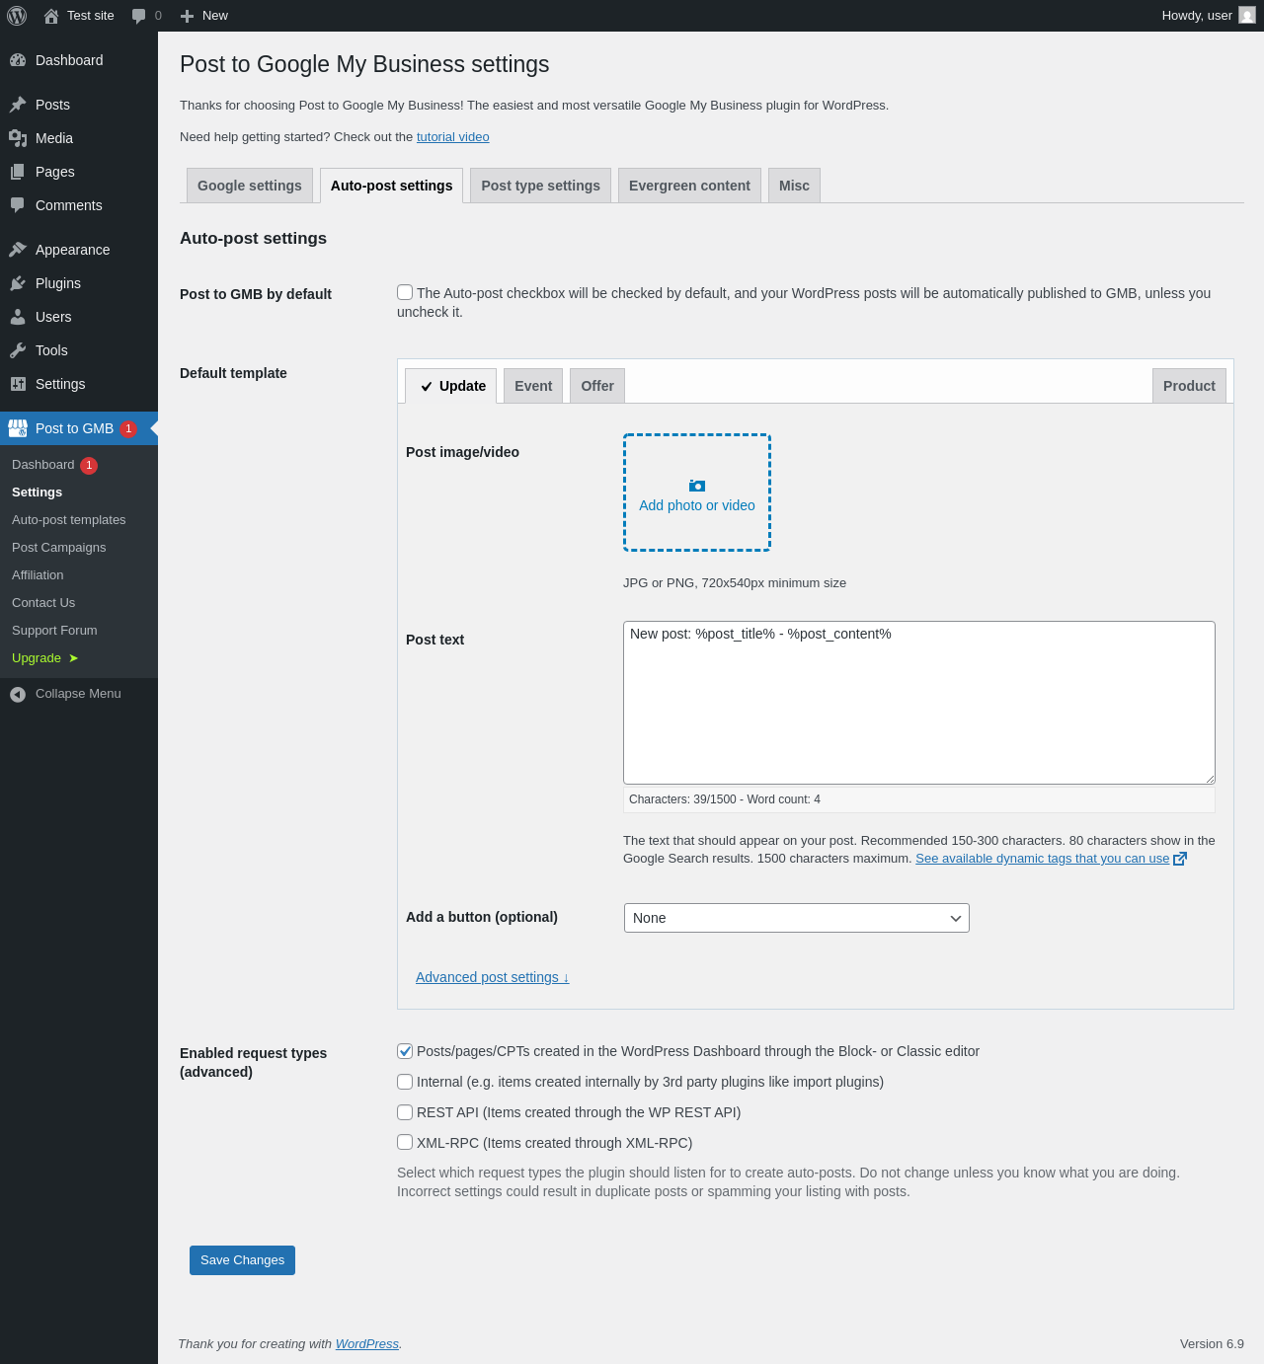Click the Post to GMB store icon
The width and height of the screenshot is (1264, 1364).
click(x=18, y=428)
